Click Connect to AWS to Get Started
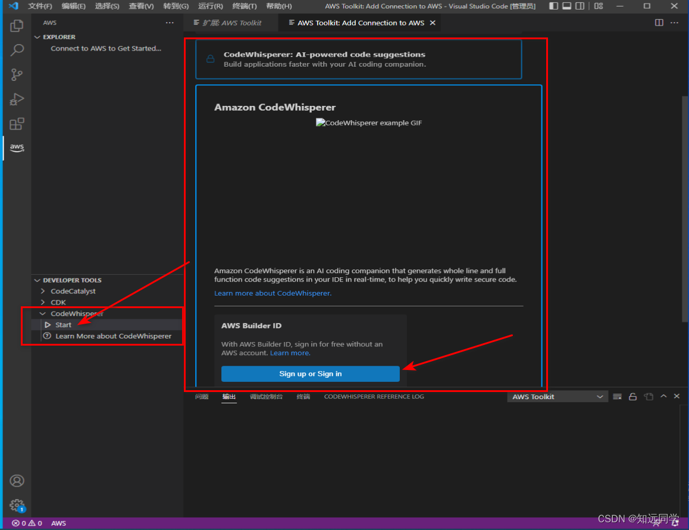 pos(106,48)
